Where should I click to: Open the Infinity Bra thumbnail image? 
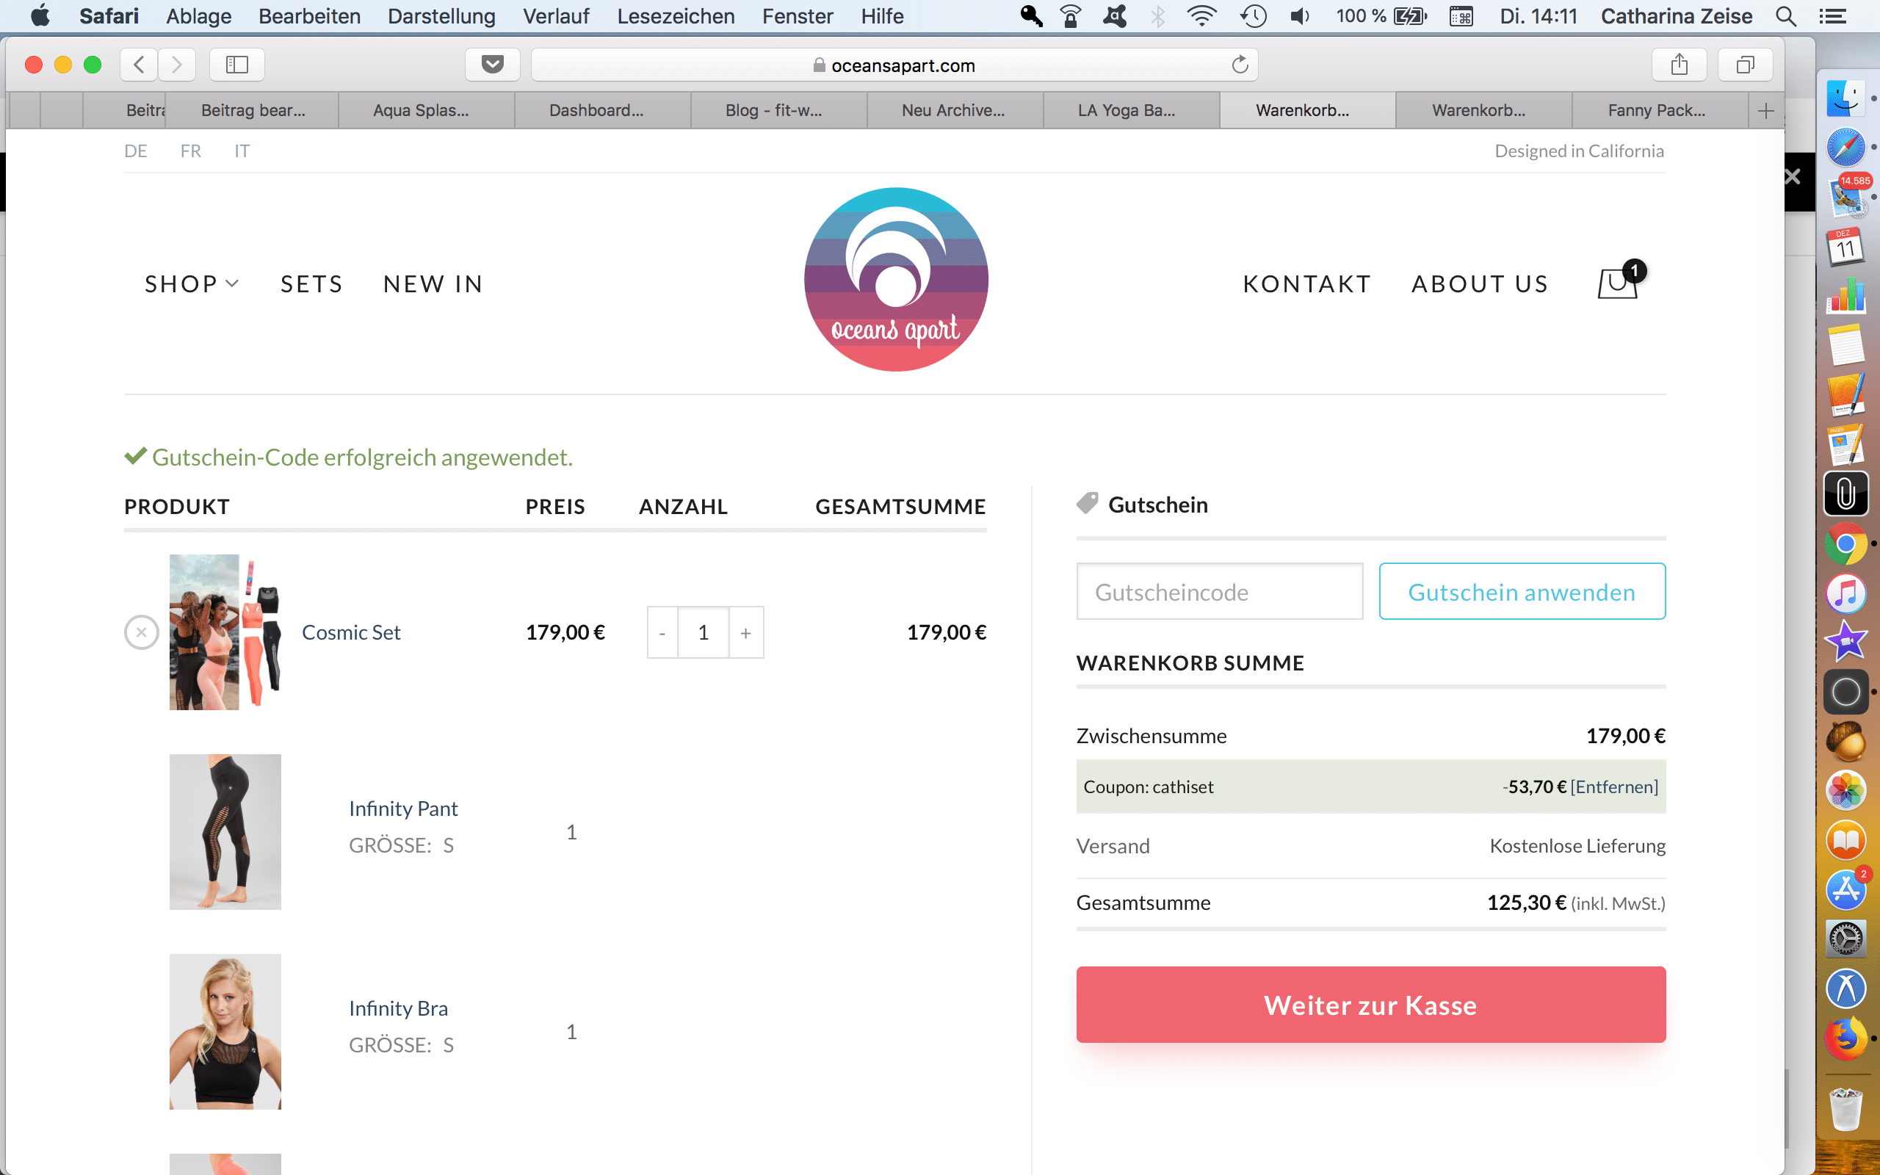(225, 1031)
